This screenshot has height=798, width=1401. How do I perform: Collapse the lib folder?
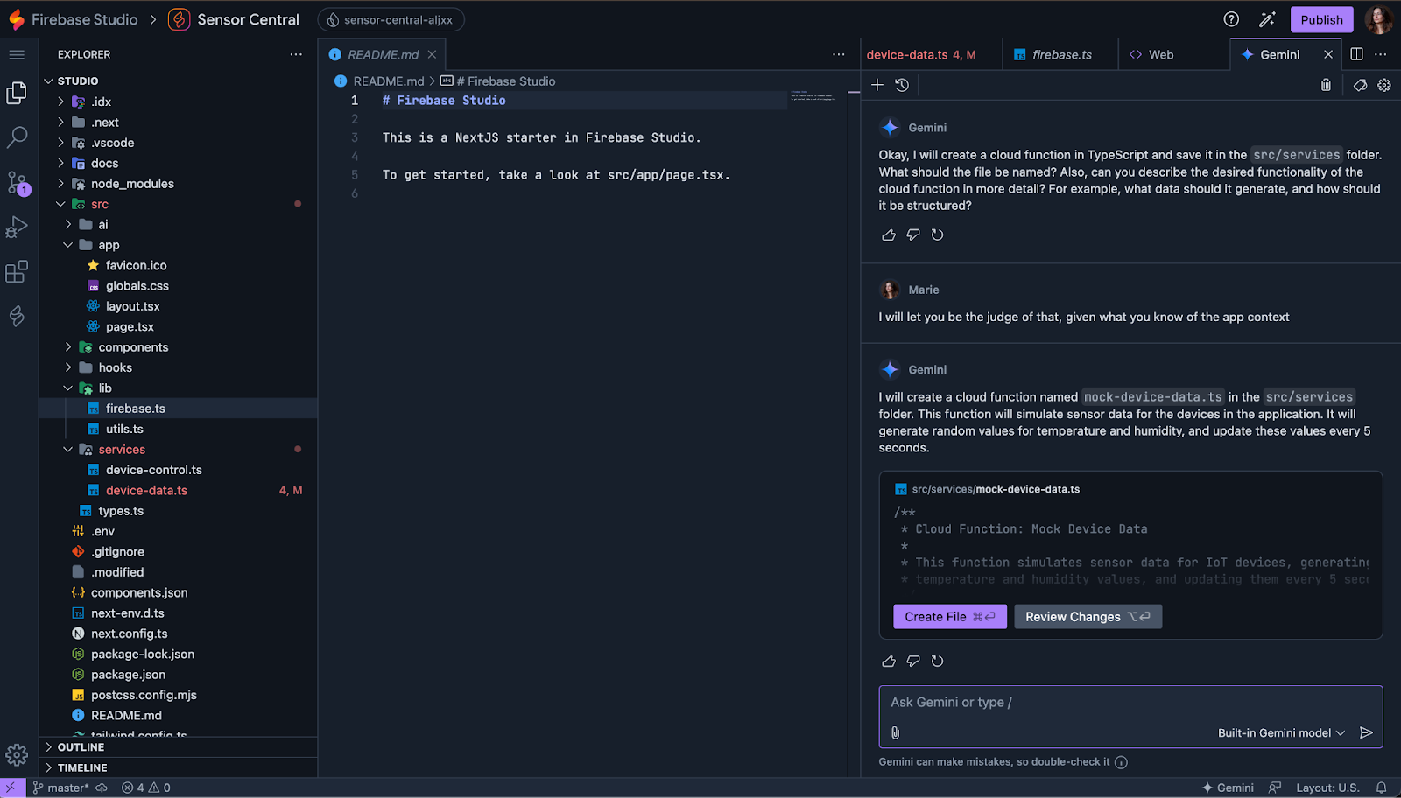pyautogui.click(x=67, y=388)
